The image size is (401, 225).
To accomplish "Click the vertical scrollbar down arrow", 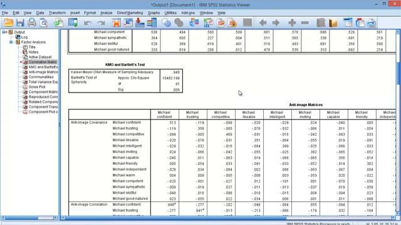I will tap(398, 213).
